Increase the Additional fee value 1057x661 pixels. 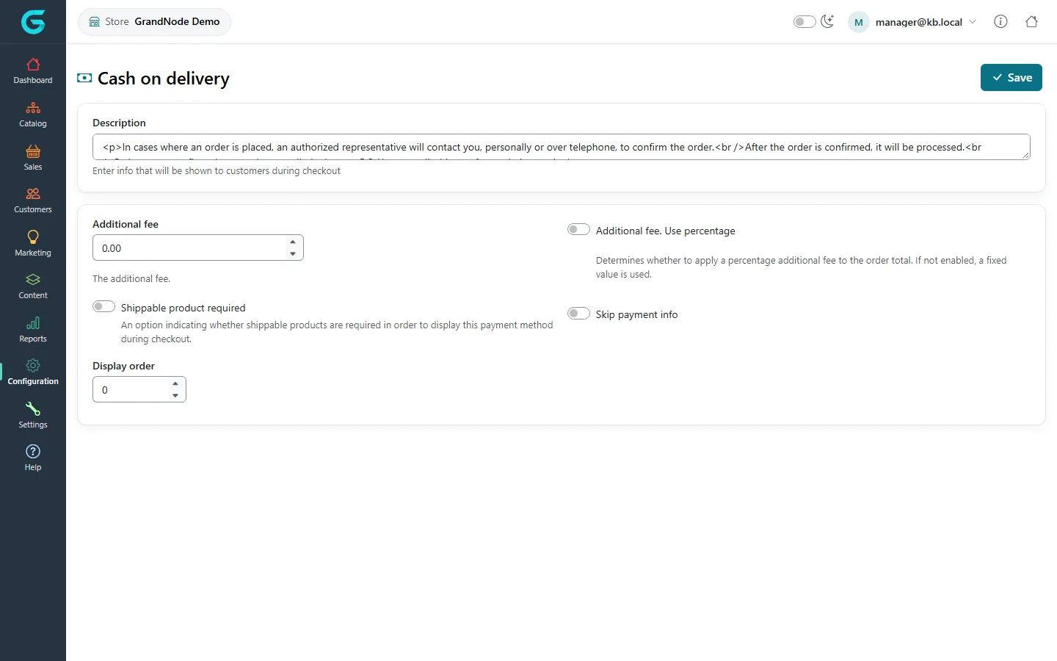pyautogui.click(x=293, y=242)
